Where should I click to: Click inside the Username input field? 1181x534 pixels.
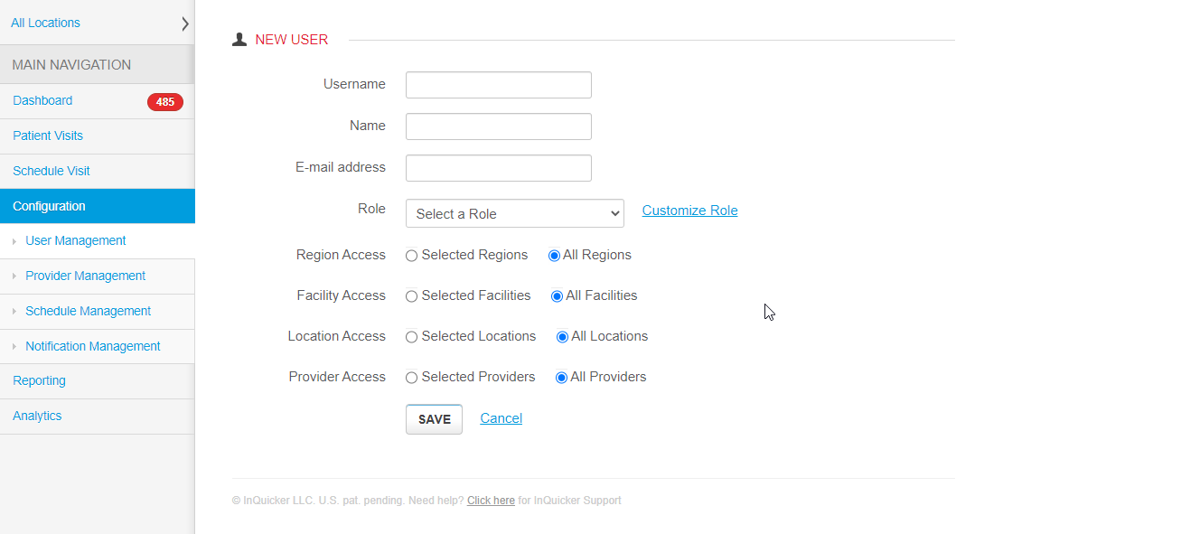pyautogui.click(x=498, y=85)
